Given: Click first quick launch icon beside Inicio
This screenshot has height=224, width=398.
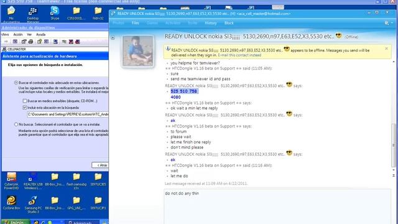Looking at the screenshot, I should (36, 222).
